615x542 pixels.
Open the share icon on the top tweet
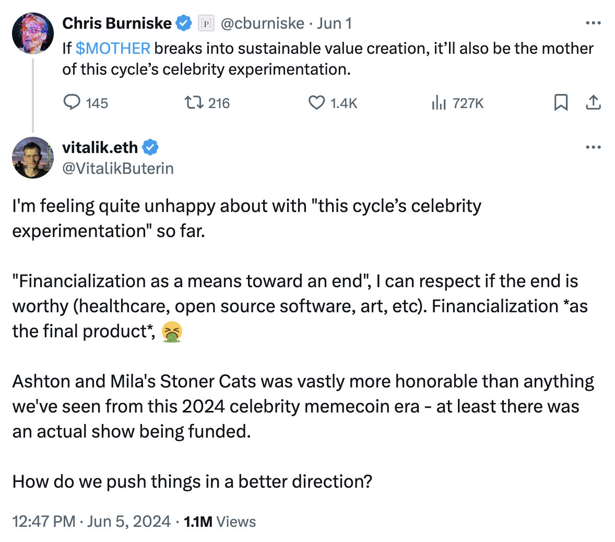click(594, 103)
